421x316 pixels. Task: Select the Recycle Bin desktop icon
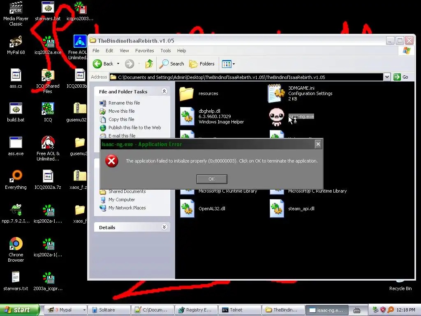(400, 286)
